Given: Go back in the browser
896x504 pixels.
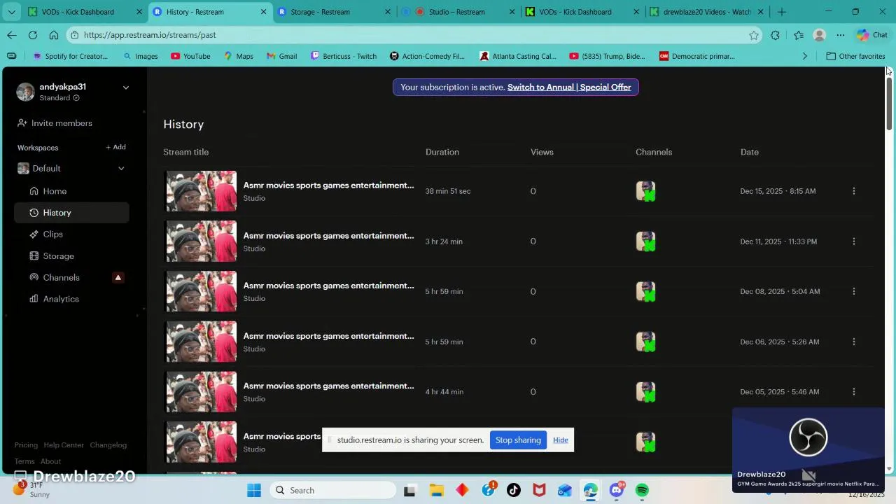Looking at the screenshot, I should click(12, 35).
